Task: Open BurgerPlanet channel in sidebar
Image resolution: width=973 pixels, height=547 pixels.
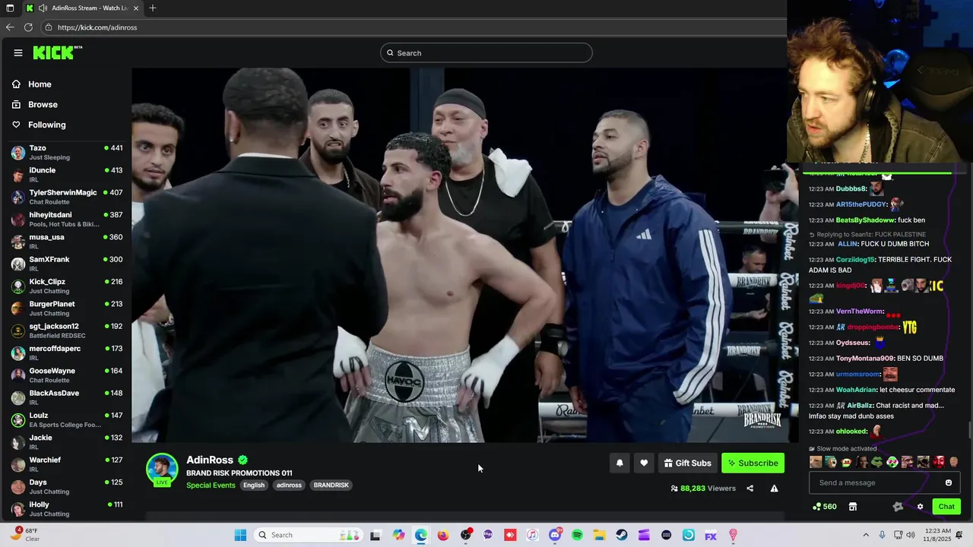Action: (x=67, y=308)
